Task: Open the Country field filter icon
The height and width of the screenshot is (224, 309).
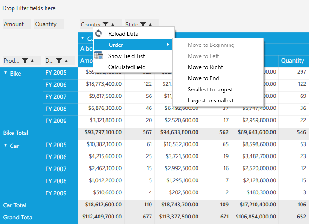Action: 105,24
